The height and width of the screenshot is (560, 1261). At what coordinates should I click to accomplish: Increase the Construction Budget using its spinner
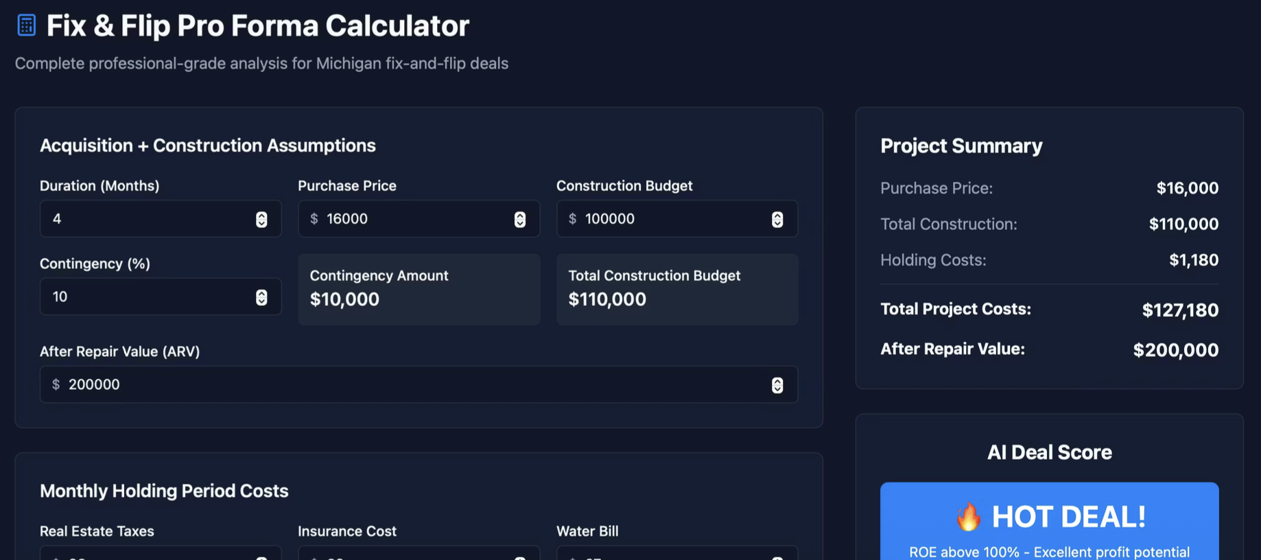tap(777, 219)
